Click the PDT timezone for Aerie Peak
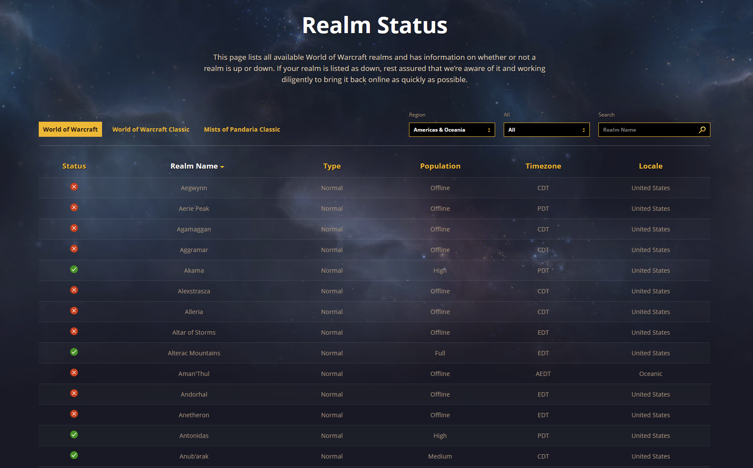Screen dimensions: 753x468 pos(543,209)
